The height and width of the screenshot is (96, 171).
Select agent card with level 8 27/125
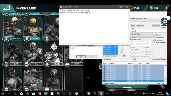(13, 29)
